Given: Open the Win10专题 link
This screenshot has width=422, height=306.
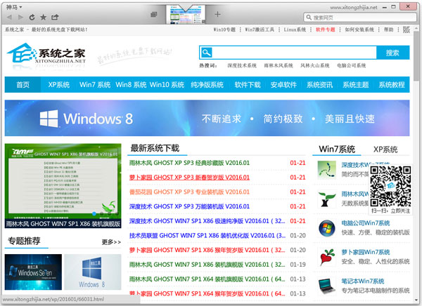Looking at the screenshot, I should [x=224, y=29].
